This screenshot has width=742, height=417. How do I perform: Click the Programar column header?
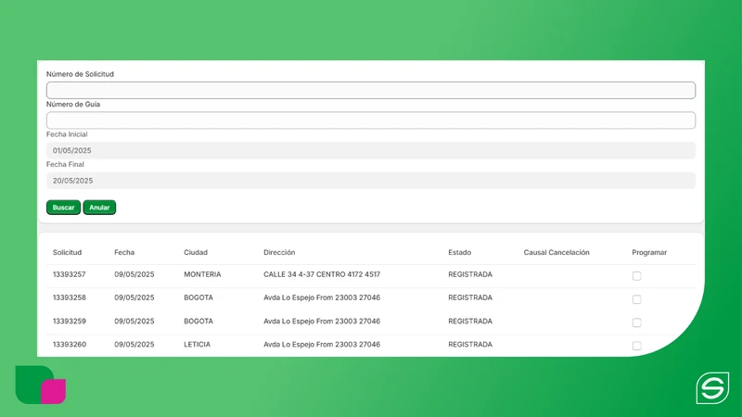(649, 252)
